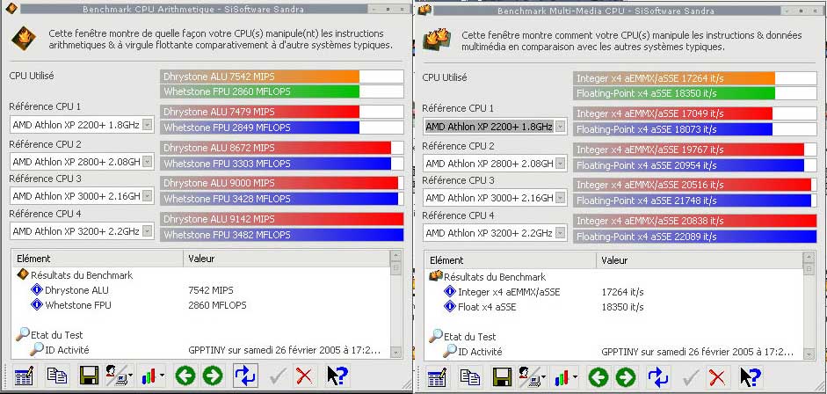
Task: Select Whetstone FPU row in results list
Action: [x=78, y=305]
